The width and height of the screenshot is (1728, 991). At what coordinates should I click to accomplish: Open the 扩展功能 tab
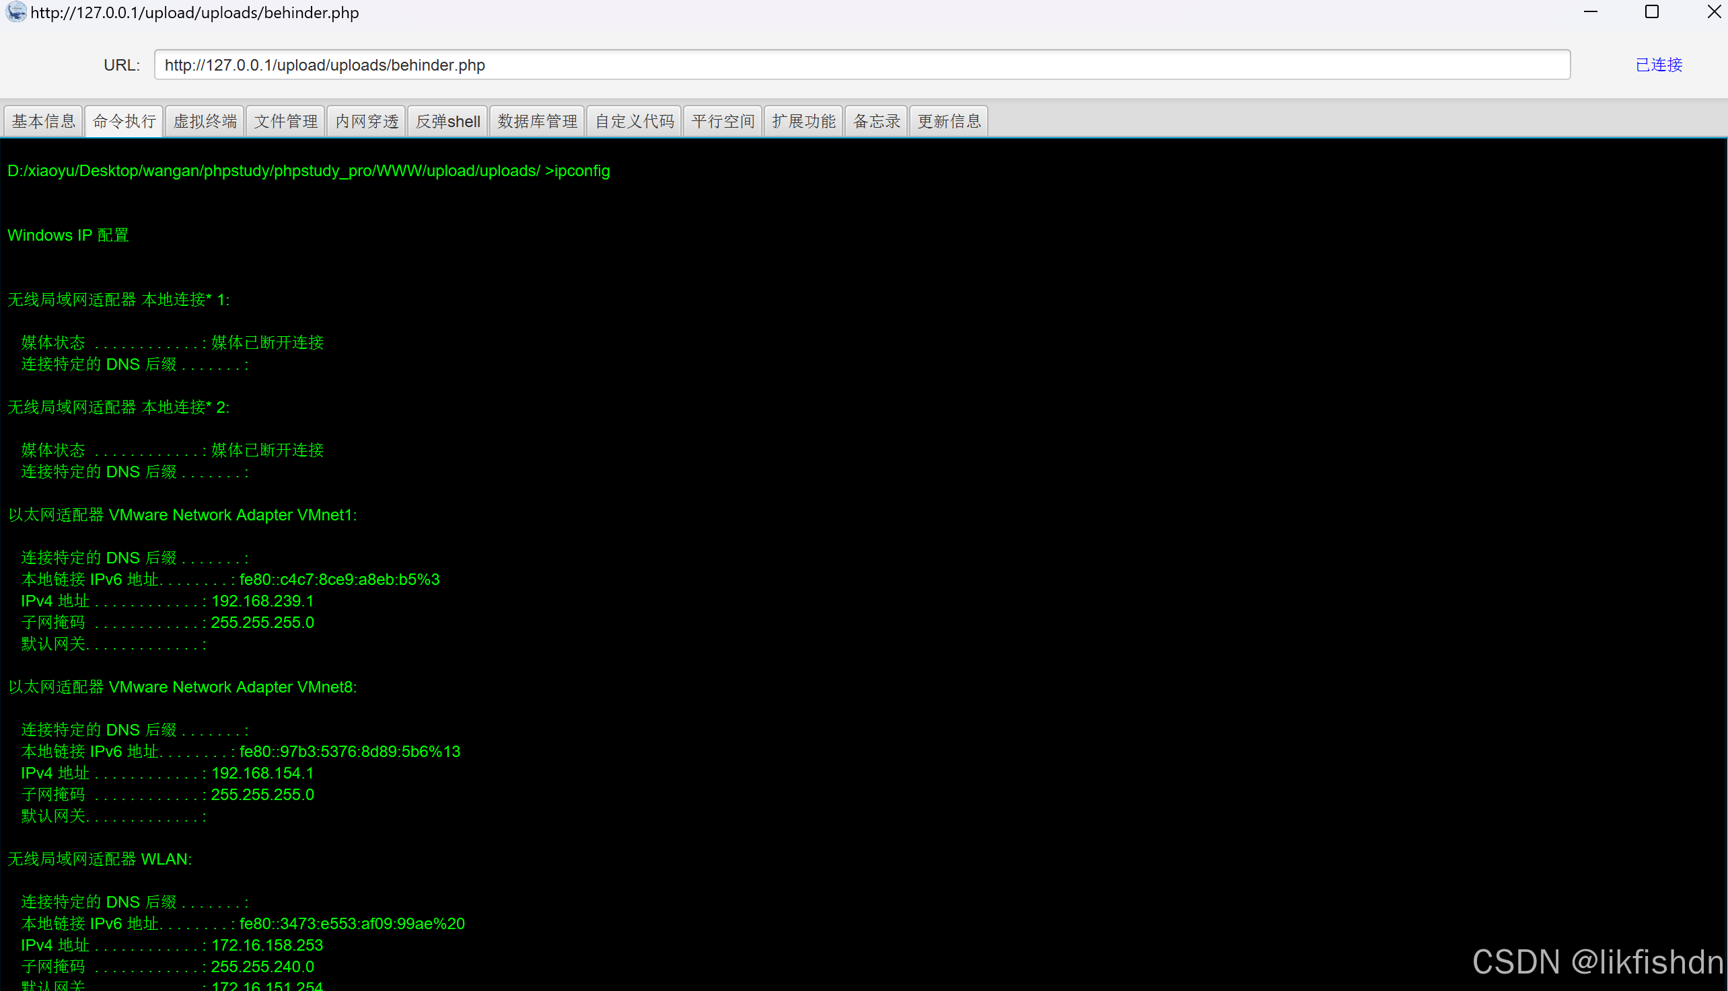pyautogui.click(x=803, y=121)
